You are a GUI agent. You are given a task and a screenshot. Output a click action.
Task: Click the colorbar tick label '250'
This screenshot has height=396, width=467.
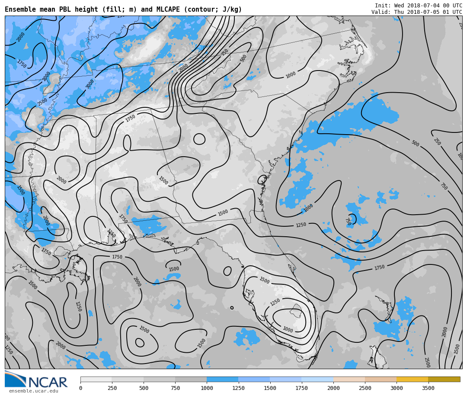(112, 388)
